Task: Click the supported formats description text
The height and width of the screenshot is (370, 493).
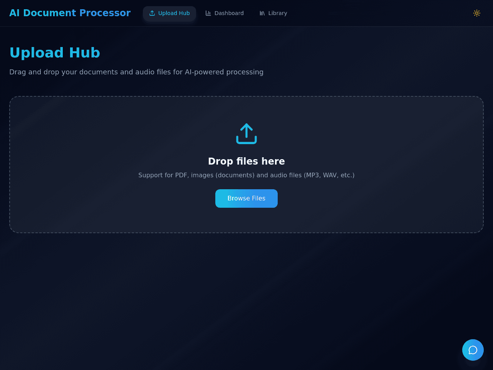Action: (x=246, y=175)
